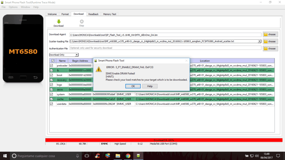The height and width of the screenshot is (160, 285).
Task: Switch to the Memory Test tab
Action: tap(110, 14)
